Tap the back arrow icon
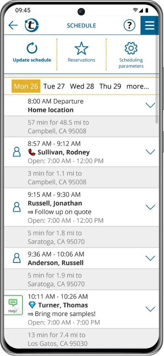 pyautogui.click(x=13, y=25)
